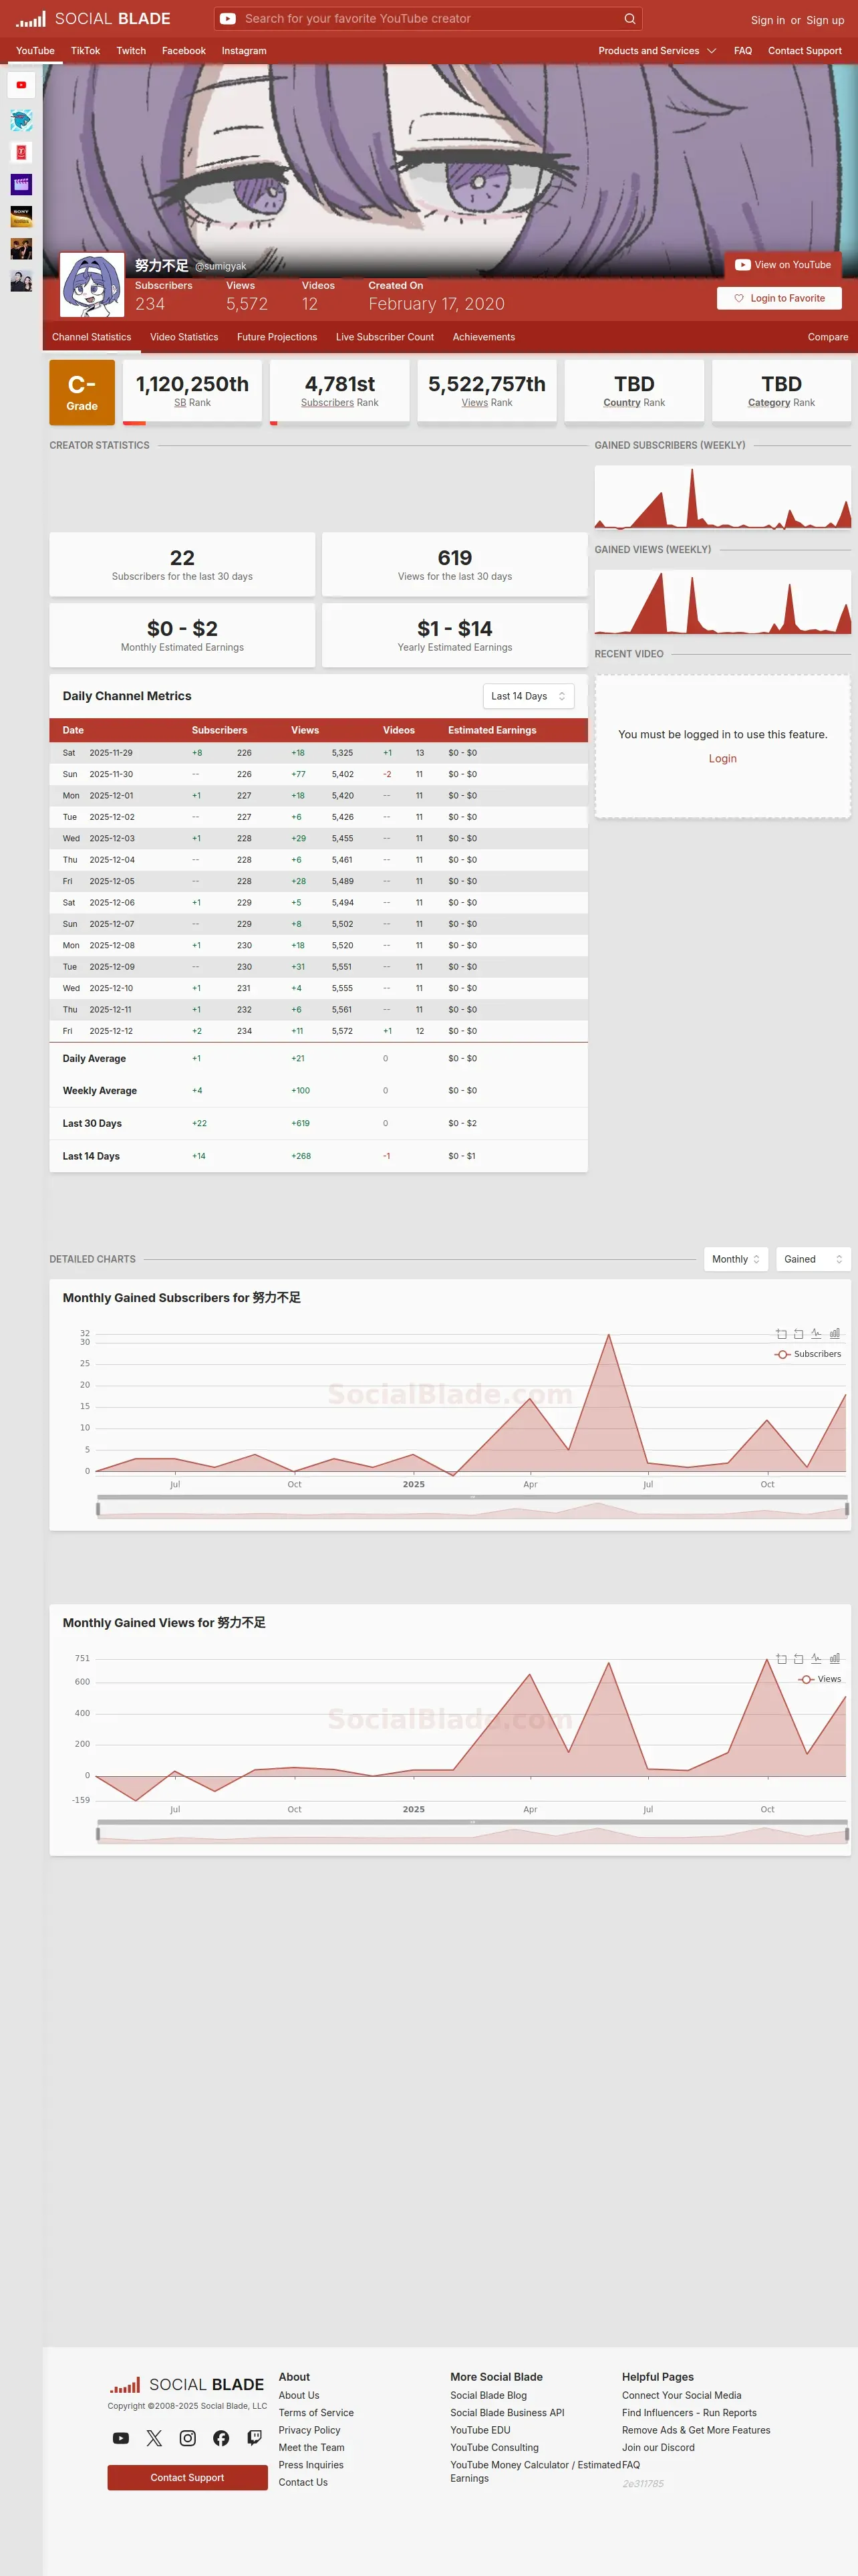Click the zoom-in icon on the Views chart
The height and width of the screenshot is (2576, 858).
781,1659
